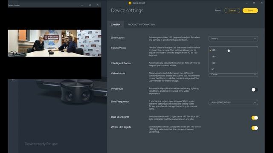Click the Line Frequency label
Image resolution: width=273 pixels, height=153 pixels.
coord(120,102)
